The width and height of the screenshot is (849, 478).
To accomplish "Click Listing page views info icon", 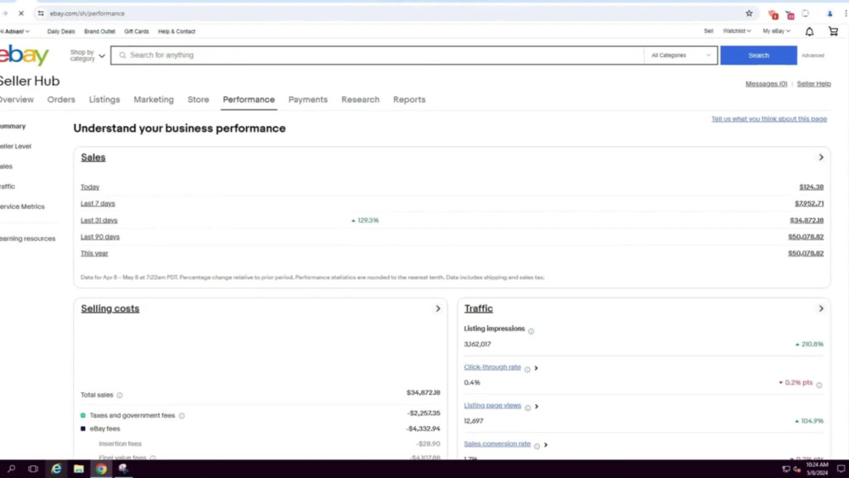I will tap(528, 408).
